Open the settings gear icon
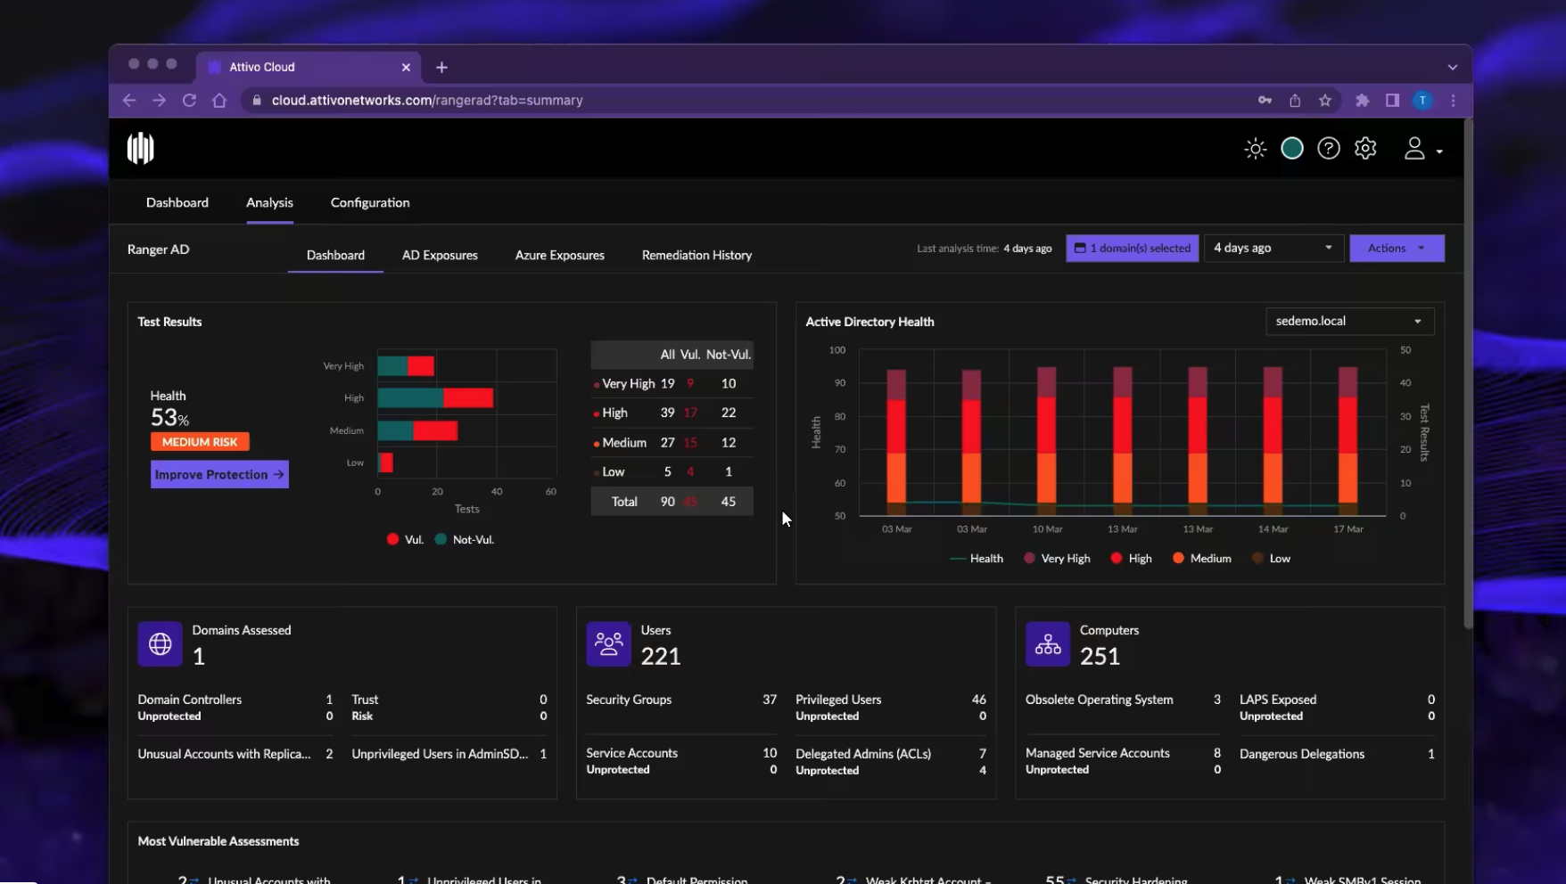 tap(1365, 149)
